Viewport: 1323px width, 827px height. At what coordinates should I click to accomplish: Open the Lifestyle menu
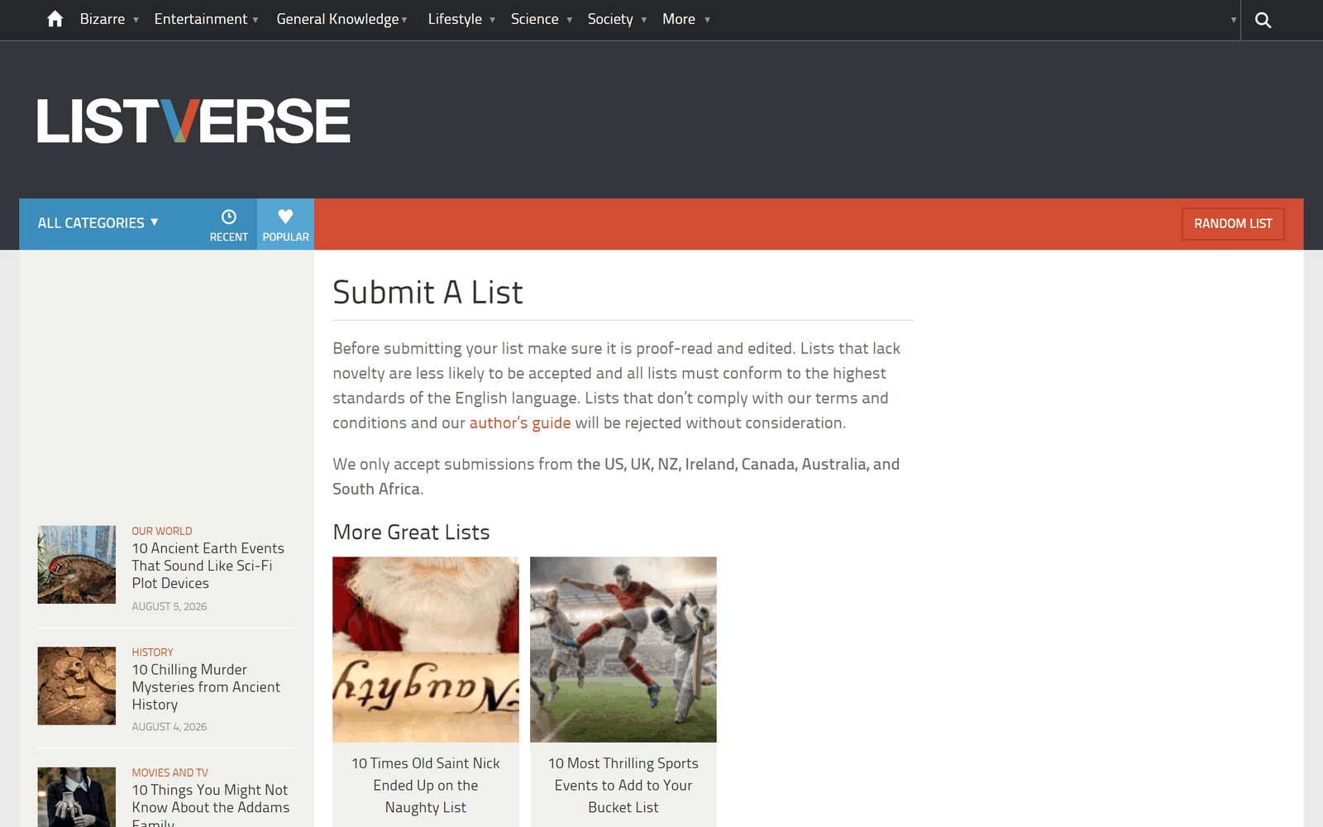tap(455, 19)
